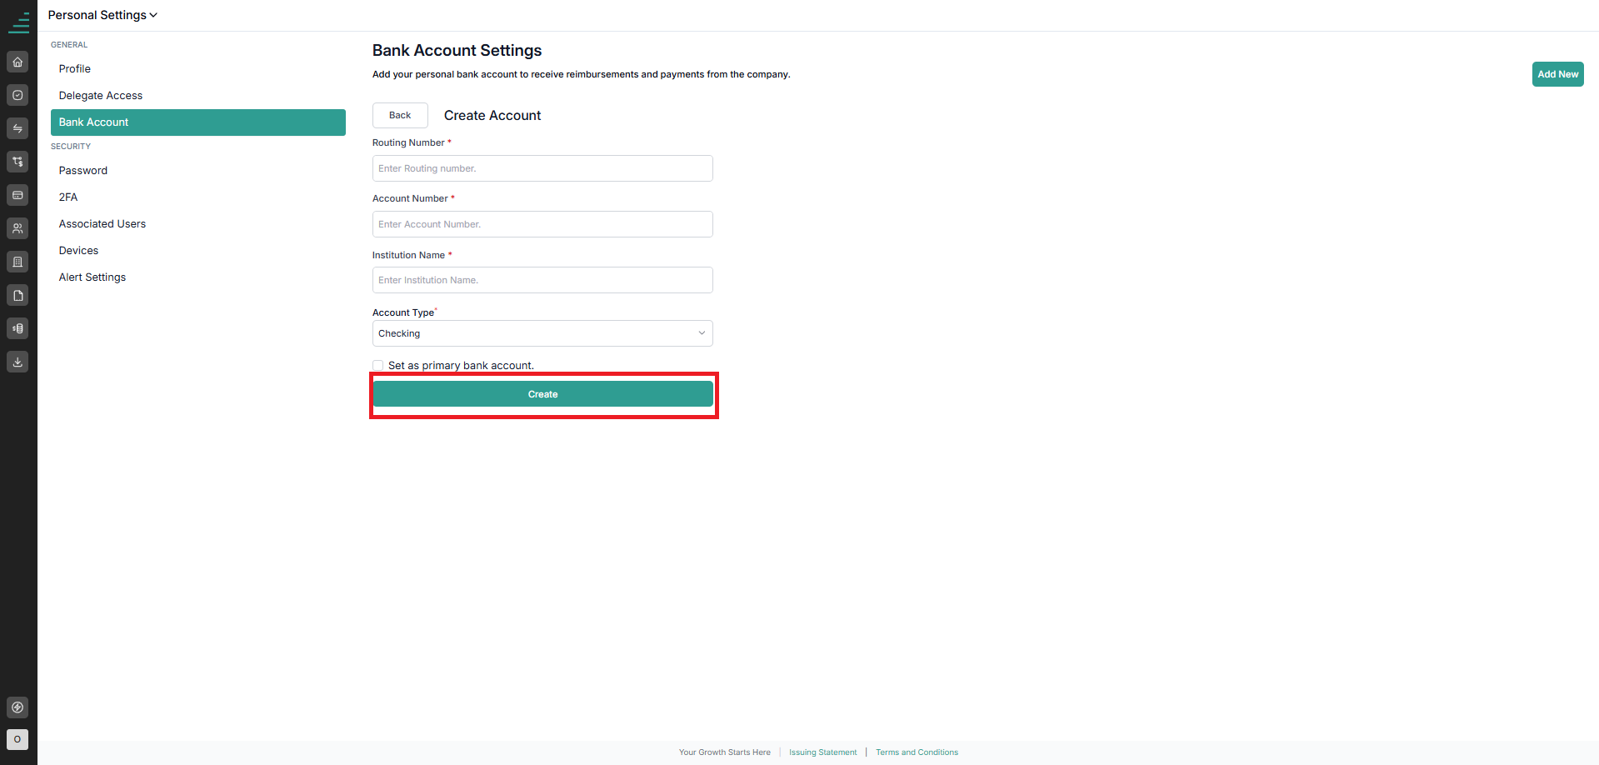This screenshot has height=765, width=1599.
Task: Check Set as primary bank account
Action: pos(378,365)
